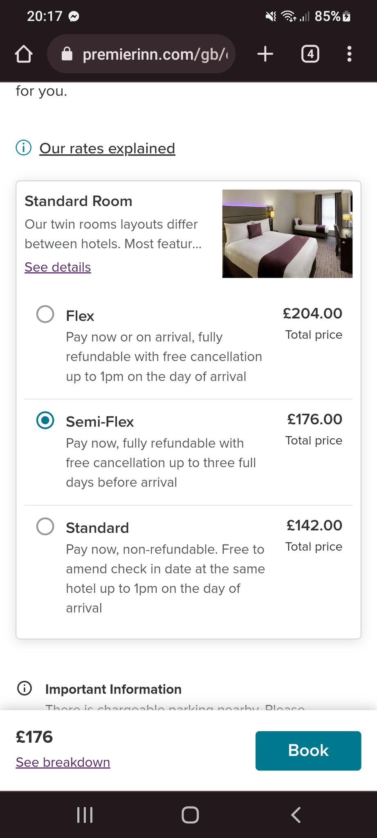Screen dimensions: 377x838
Task: Tap the Important Information info icon
Action: point(25,688)
